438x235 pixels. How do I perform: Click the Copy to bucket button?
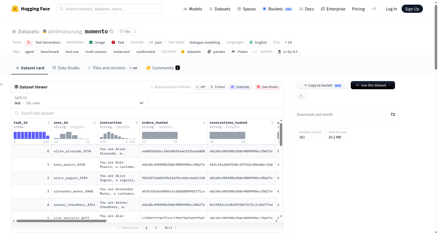(x=322, y=85)
